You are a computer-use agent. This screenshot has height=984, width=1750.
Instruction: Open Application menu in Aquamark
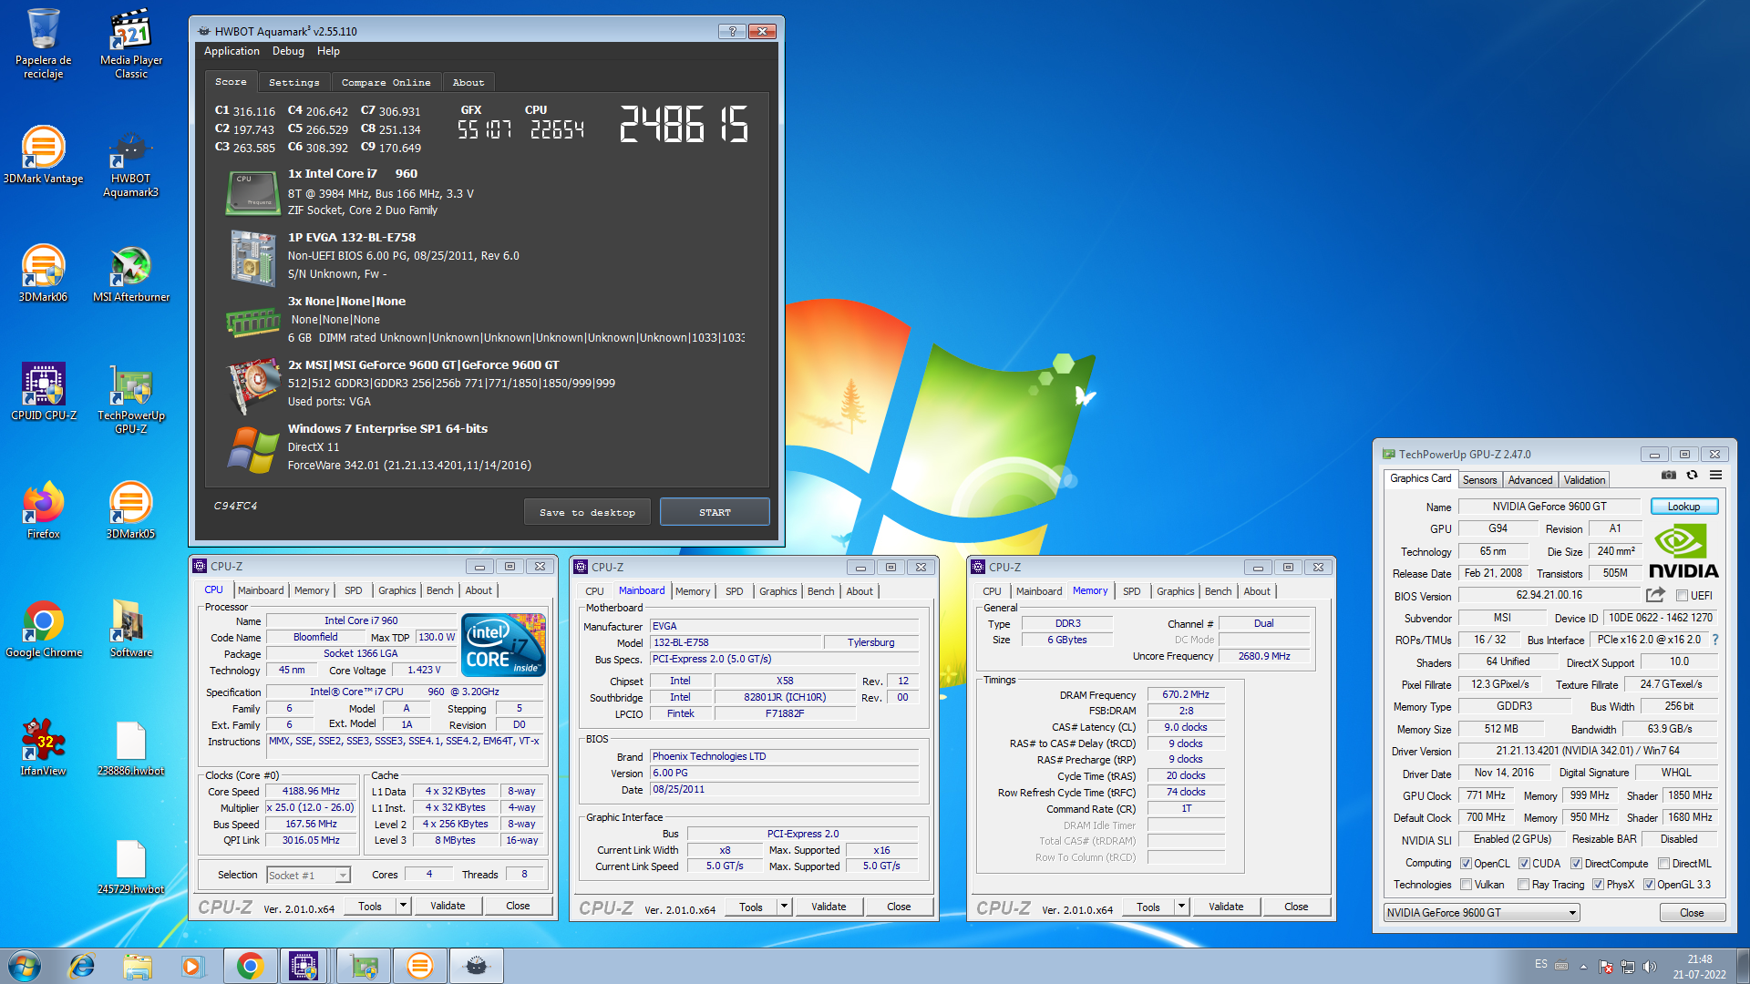(x=232, y=51)
